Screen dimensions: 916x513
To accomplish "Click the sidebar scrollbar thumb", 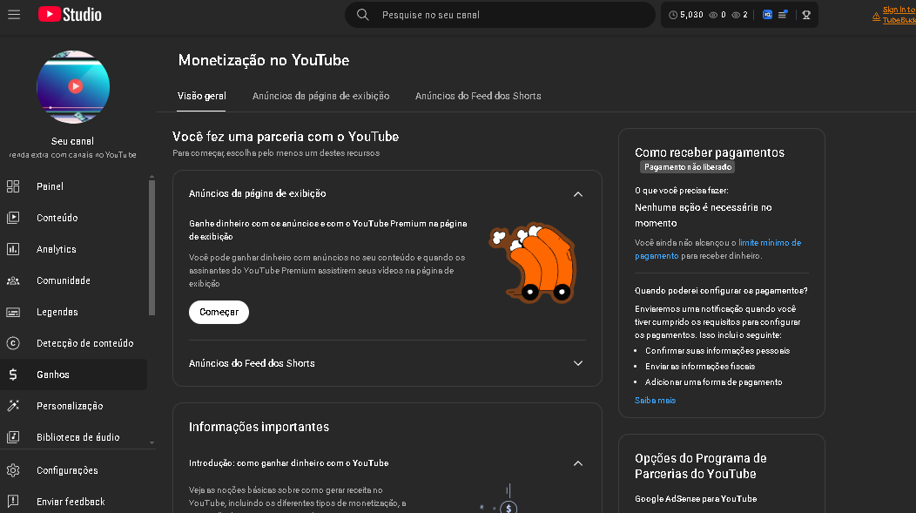I will tap(152, 247).
